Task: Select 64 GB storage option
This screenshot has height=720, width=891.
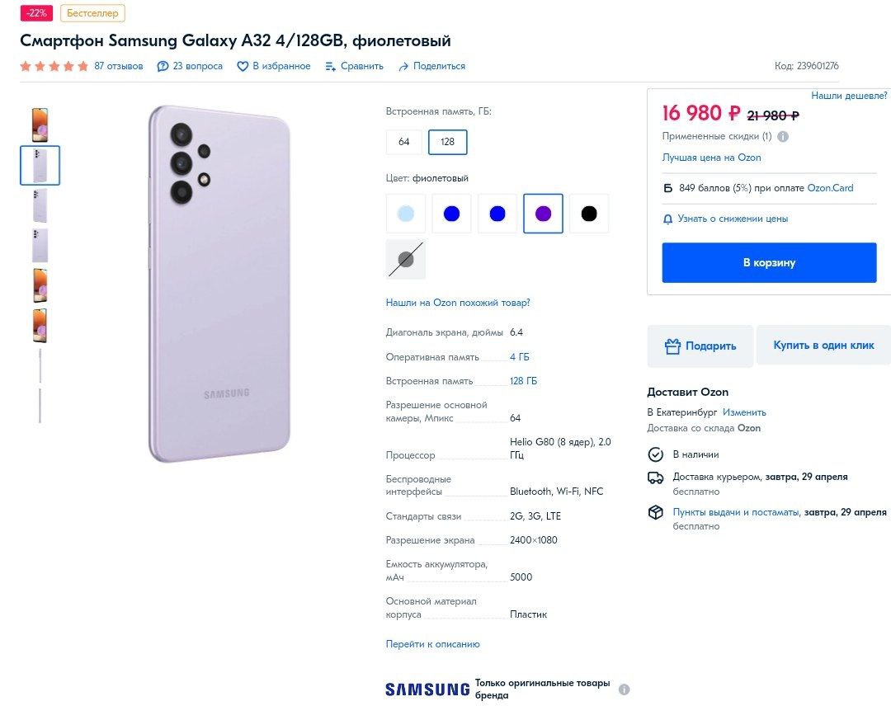Action: (404, 142)
